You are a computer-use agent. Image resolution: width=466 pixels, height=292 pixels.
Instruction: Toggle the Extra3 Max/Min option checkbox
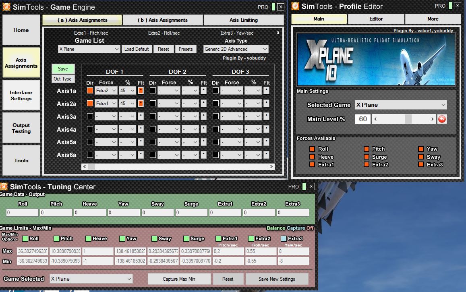(x=284, y=238)
